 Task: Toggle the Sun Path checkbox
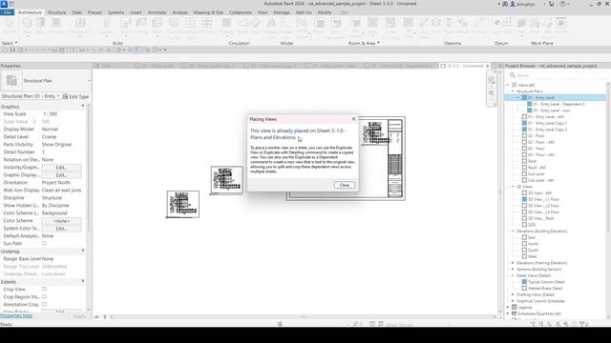click(x=44, y=244)
